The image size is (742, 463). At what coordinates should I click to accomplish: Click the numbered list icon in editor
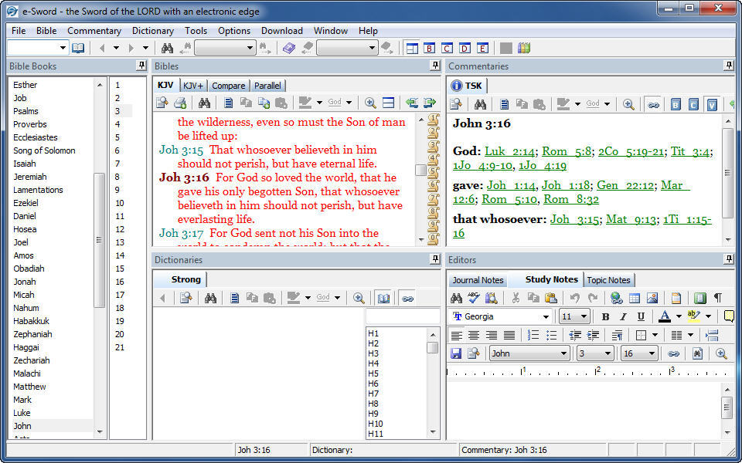(533, 335)
